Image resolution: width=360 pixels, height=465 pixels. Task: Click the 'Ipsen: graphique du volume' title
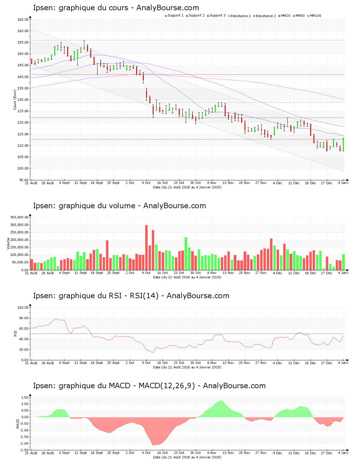click(x=119, y=206)
